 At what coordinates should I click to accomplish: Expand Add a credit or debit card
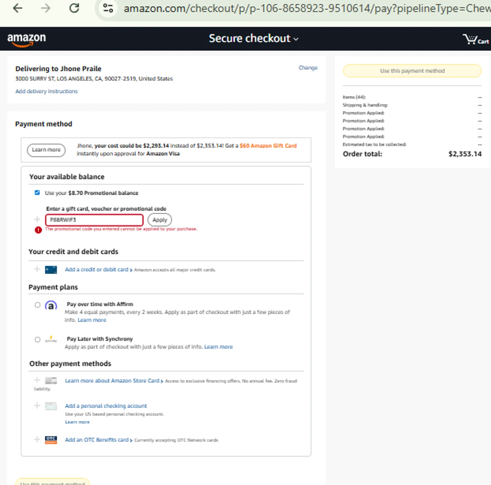[97, 270]
